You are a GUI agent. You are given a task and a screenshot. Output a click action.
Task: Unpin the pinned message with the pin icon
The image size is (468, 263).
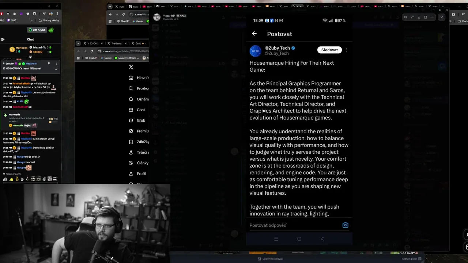[x=49, y=64]
